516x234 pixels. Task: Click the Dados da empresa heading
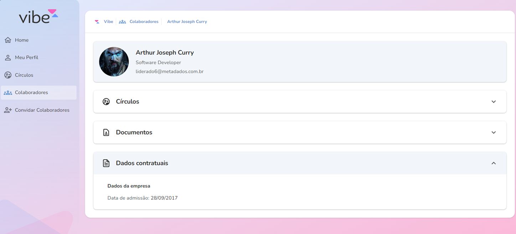(x=129, y=186)
